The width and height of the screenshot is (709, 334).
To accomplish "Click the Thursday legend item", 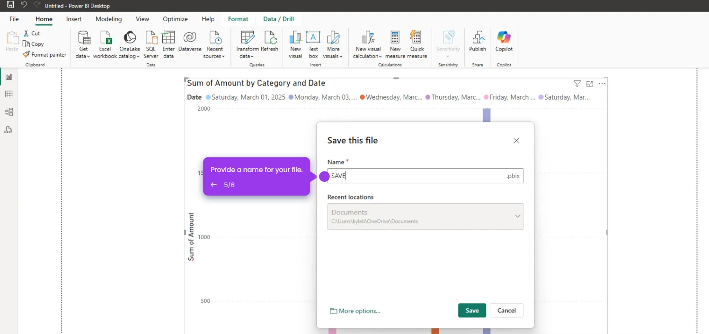I will (x=453, y=97).
